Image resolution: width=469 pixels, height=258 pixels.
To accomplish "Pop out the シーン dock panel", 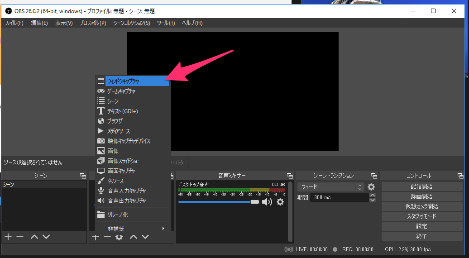I will coord(83,176).
